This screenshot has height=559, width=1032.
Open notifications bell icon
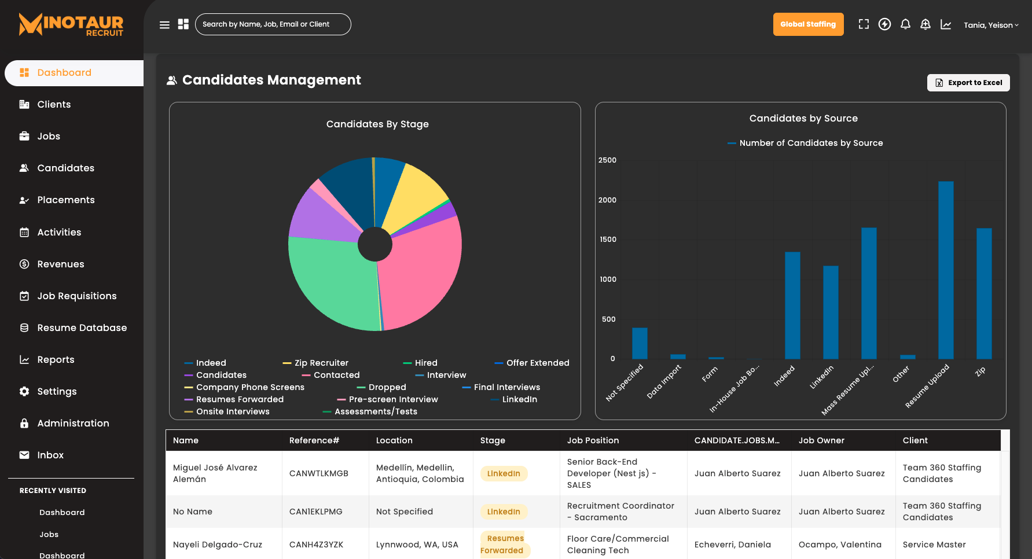(x=905, y=24)
